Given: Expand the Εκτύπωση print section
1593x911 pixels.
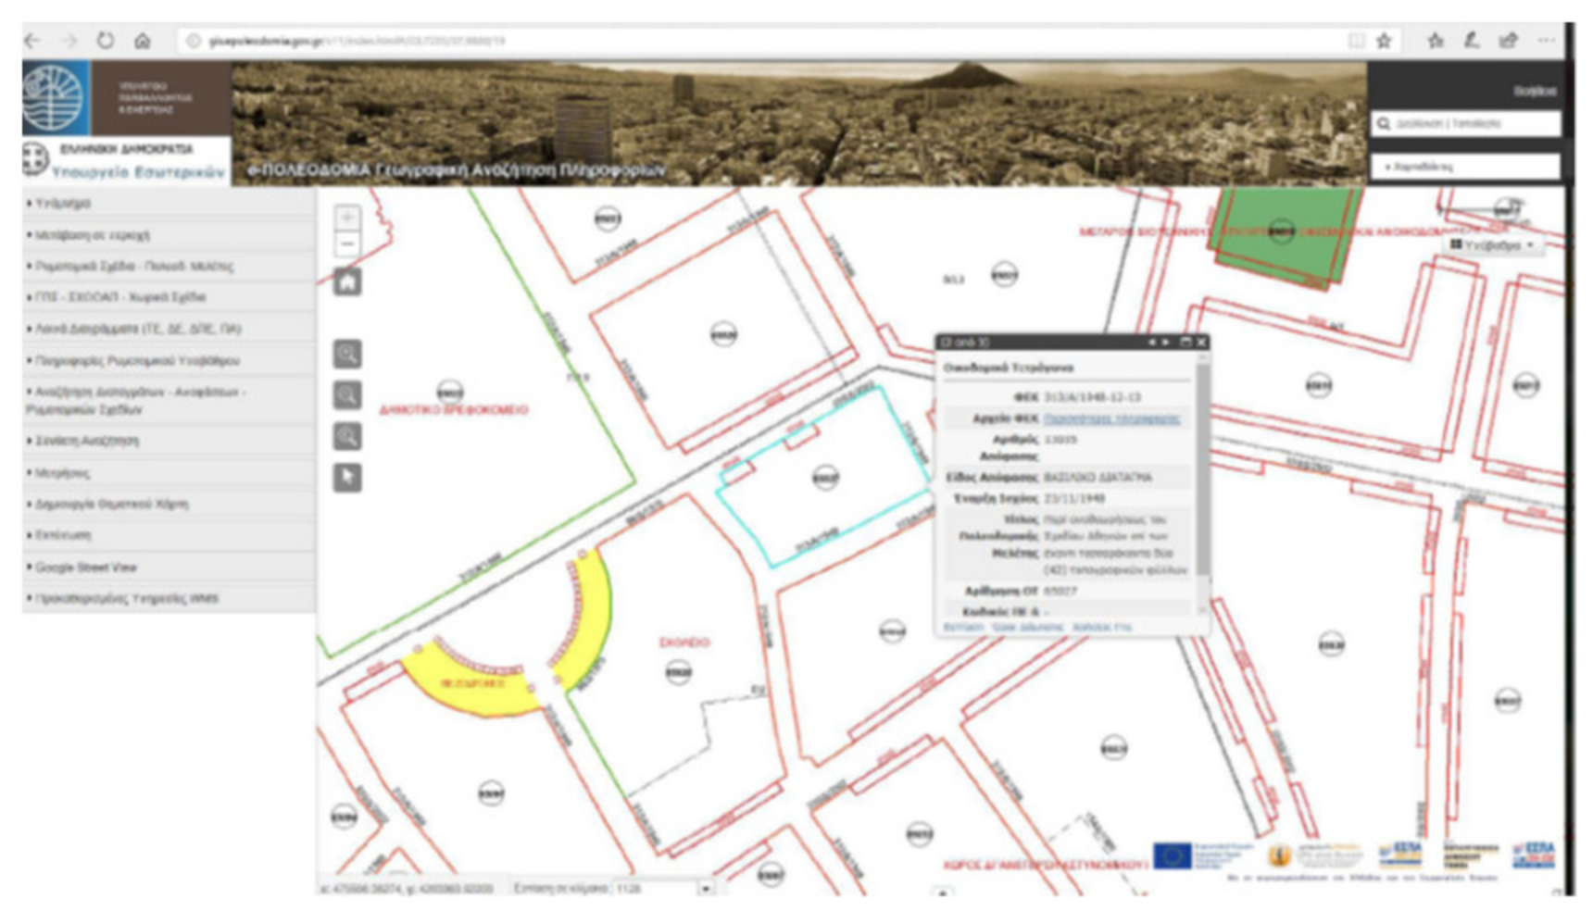Looking at the screenshot, I should tap(63, 535).
